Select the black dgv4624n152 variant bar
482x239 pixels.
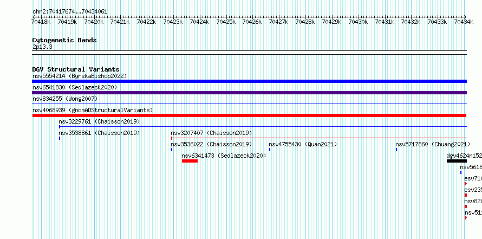[x=457, y=161]
